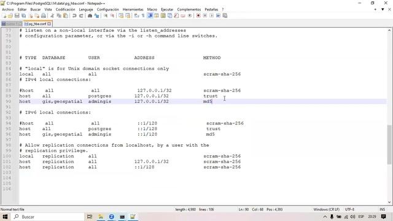Switch to the pg_hba.conf tab
Viewport: 393px width, 221px height.
[x=37, y=24]
